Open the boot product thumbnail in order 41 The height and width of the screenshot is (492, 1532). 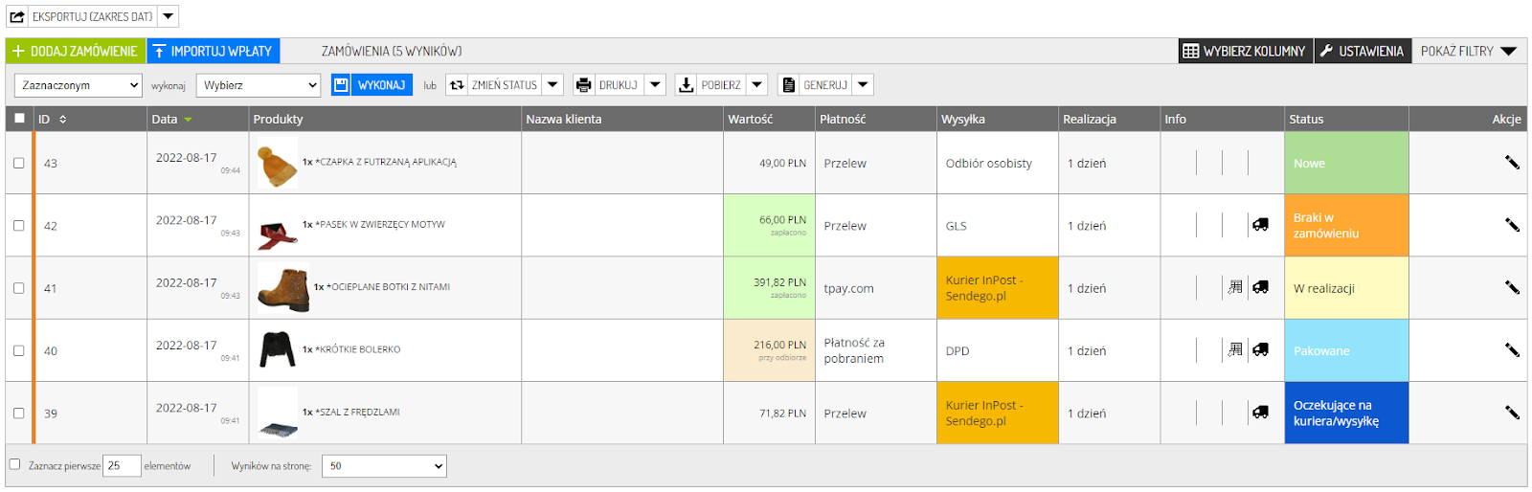283,289
